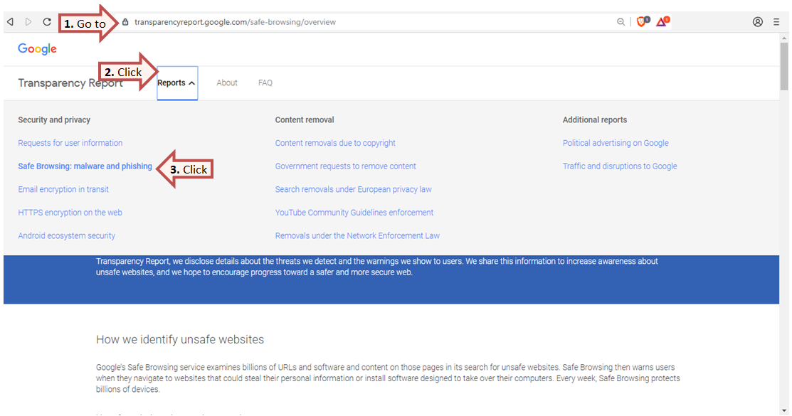The image size is (792, 416).
Task: Click the scrollbar down arrow
Action: pyautogui.click(x=784, y=410)
